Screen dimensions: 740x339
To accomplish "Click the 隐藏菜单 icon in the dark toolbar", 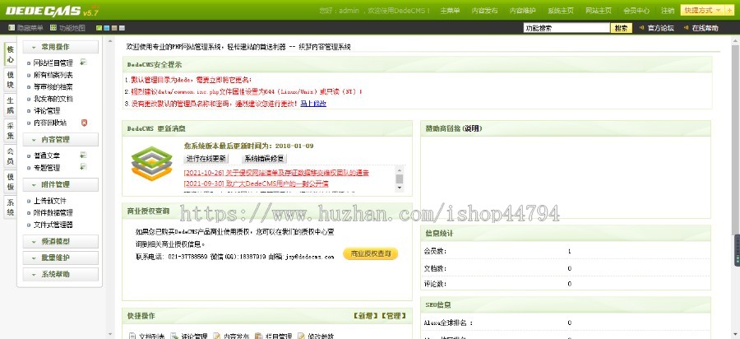I will pyautogui.click(x=12, y=28).
